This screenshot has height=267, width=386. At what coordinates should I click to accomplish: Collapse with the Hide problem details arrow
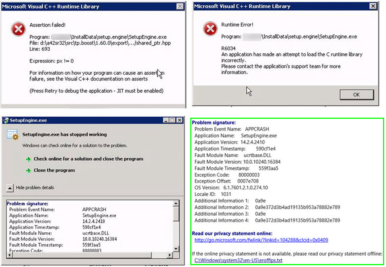(x=9, y=188)
